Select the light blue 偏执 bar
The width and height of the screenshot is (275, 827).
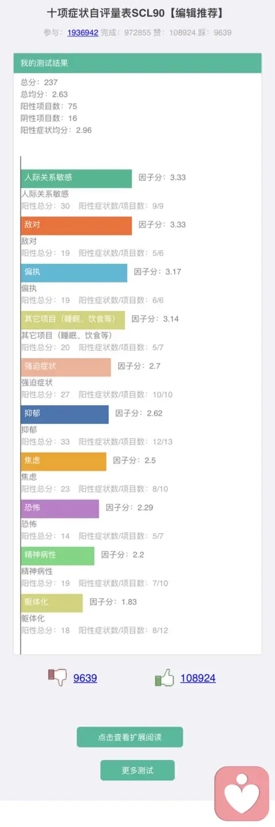[x=74, y=272]
